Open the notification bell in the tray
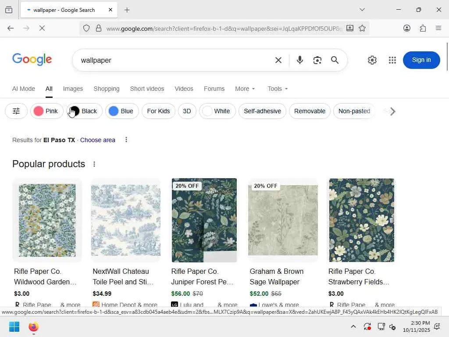 tap(437, 326)
